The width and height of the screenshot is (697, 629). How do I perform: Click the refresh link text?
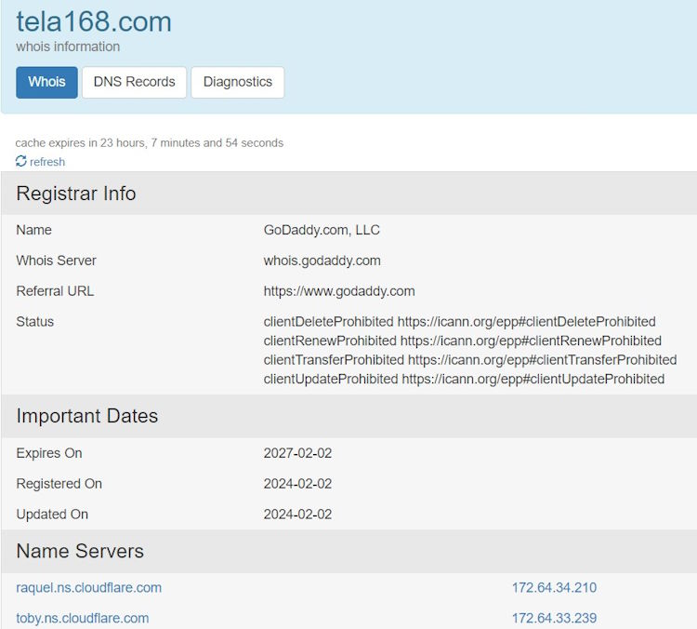pos(47,162)
